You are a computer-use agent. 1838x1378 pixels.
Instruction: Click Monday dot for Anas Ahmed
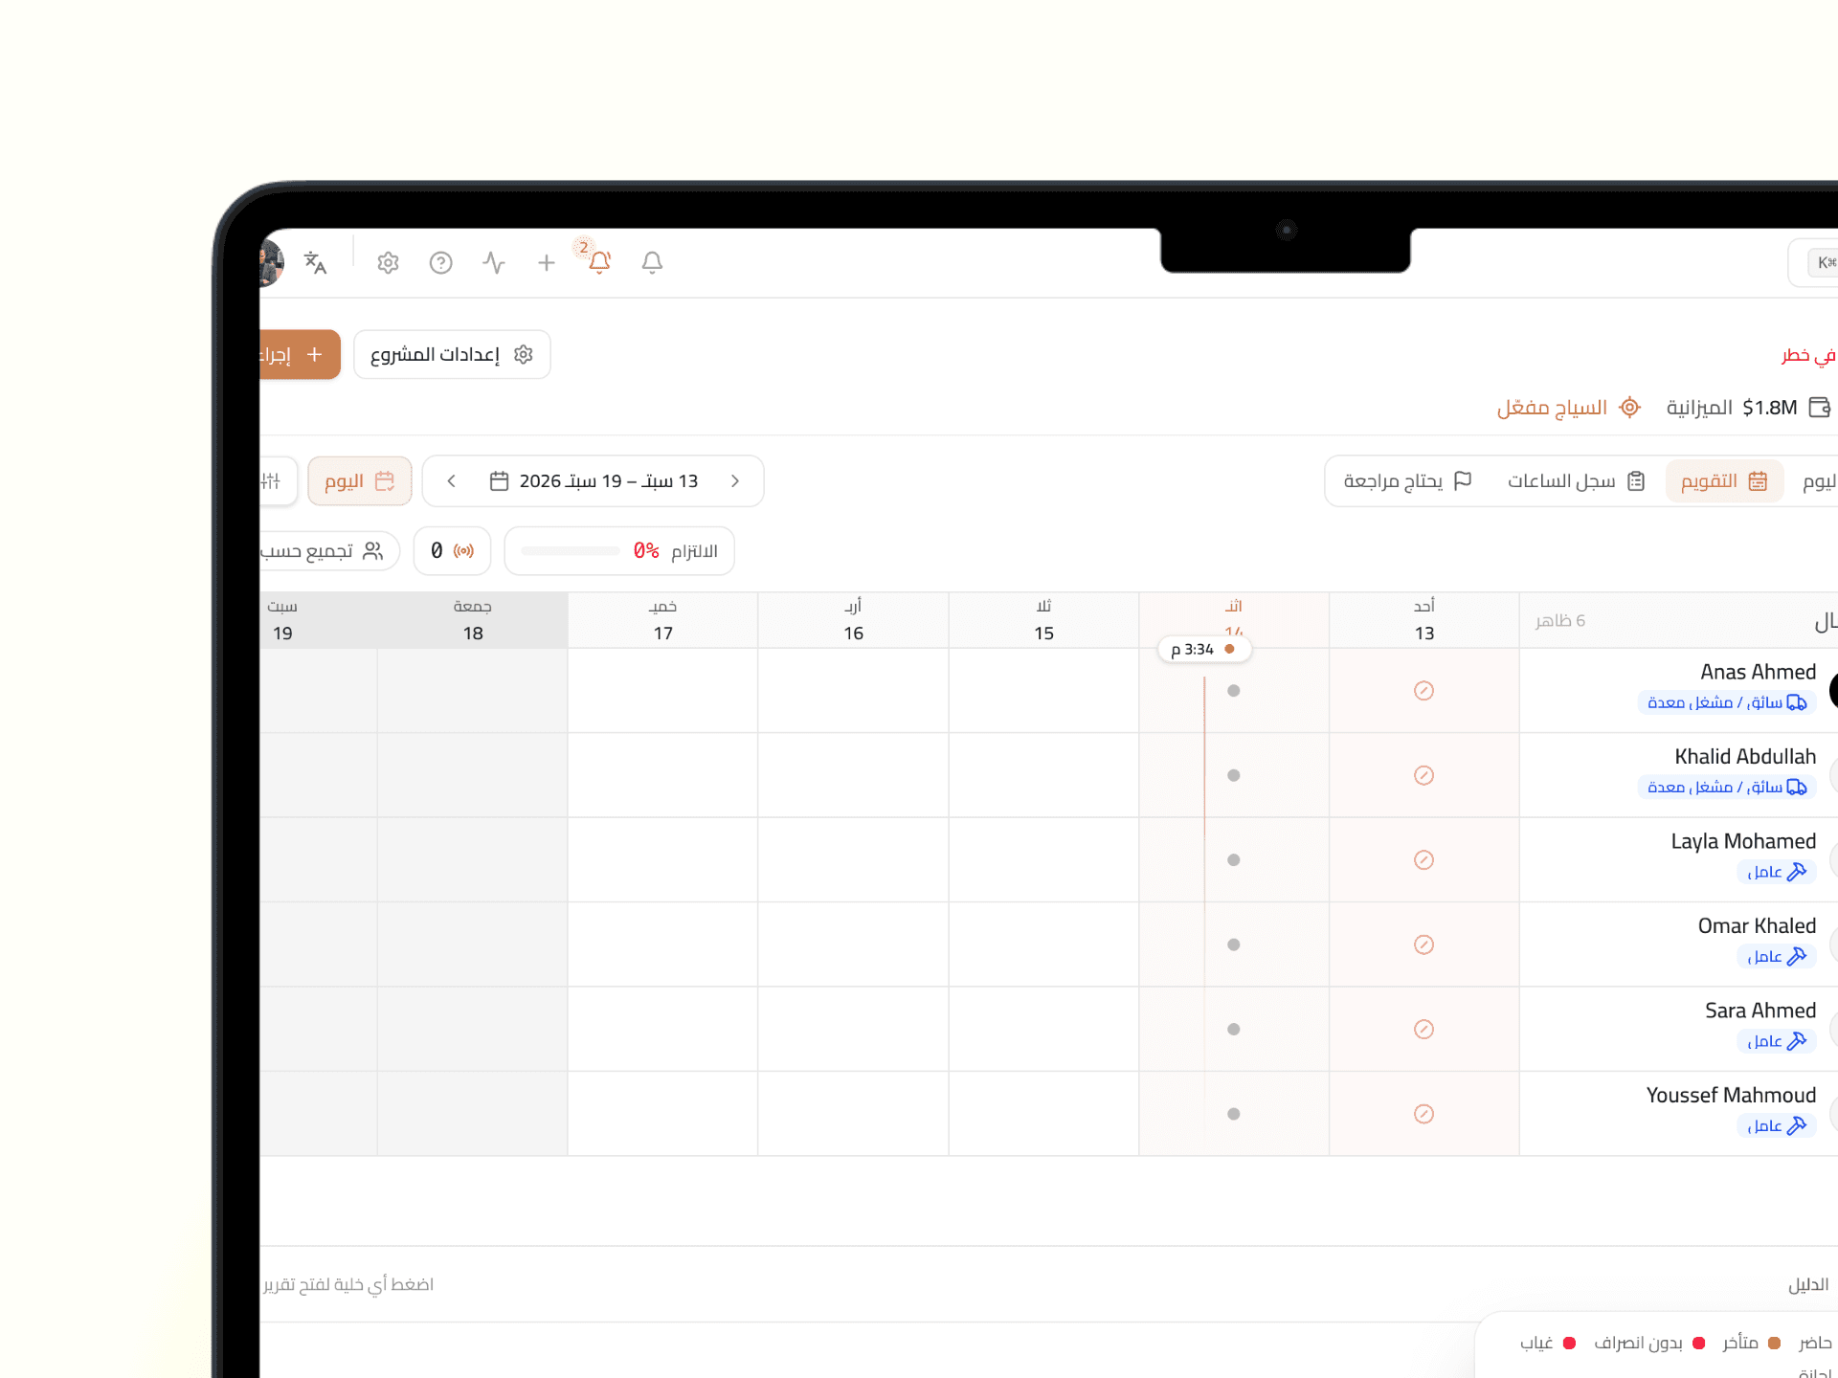click(1233, 691)
